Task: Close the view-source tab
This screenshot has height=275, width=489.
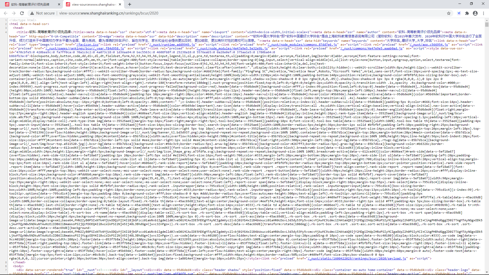Action: click(120, 4)
